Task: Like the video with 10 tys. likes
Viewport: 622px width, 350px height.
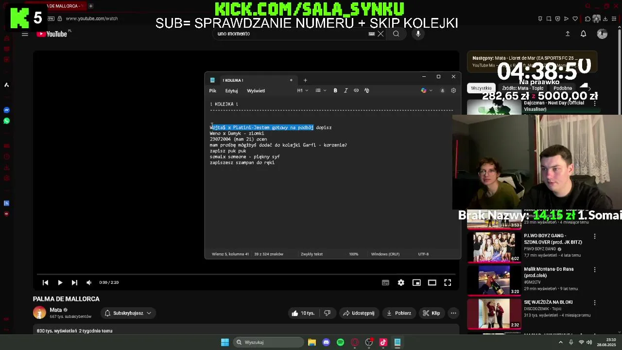Action: point(303,313)
